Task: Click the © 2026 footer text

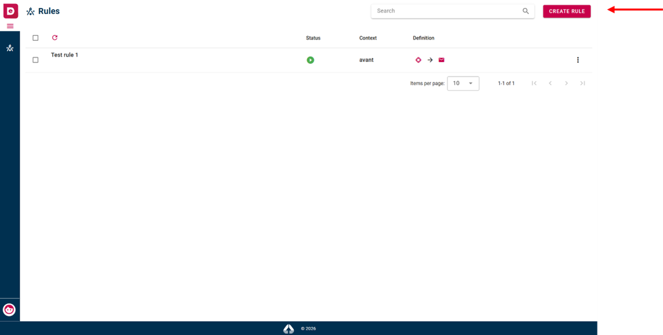Action: [x=308, y=328]
